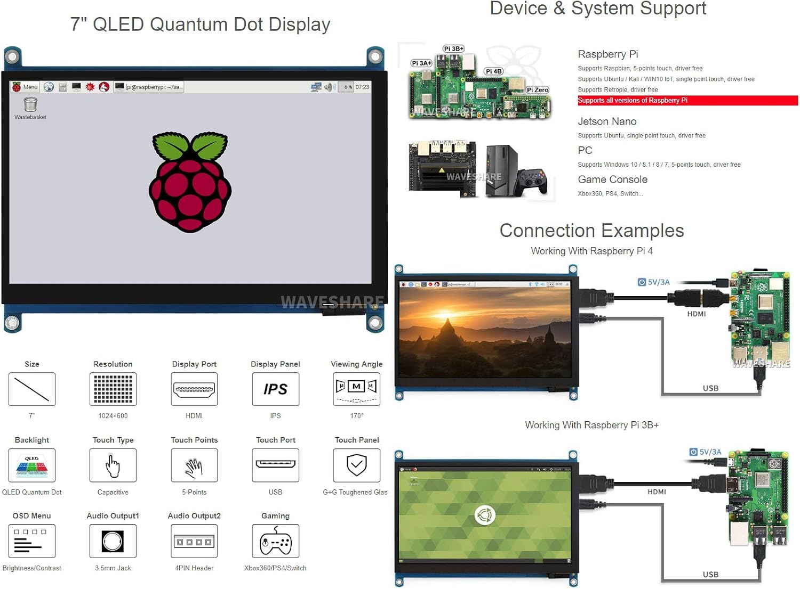The image size is (800, 589).
Task: Click the 'Xbox360/PS4/Switch' gaming label
Action: 275,568
